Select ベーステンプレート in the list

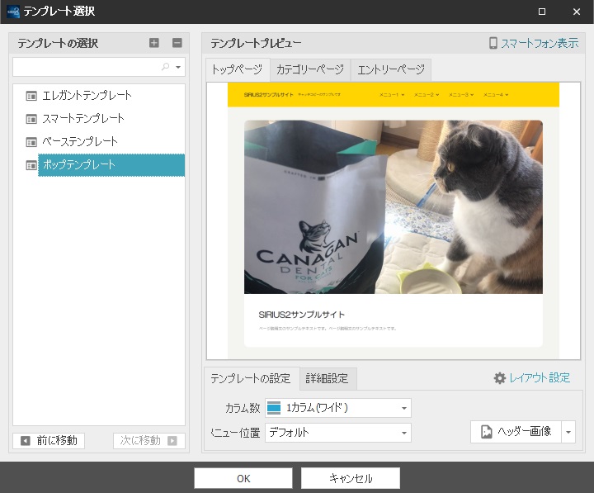pos(80,141)
